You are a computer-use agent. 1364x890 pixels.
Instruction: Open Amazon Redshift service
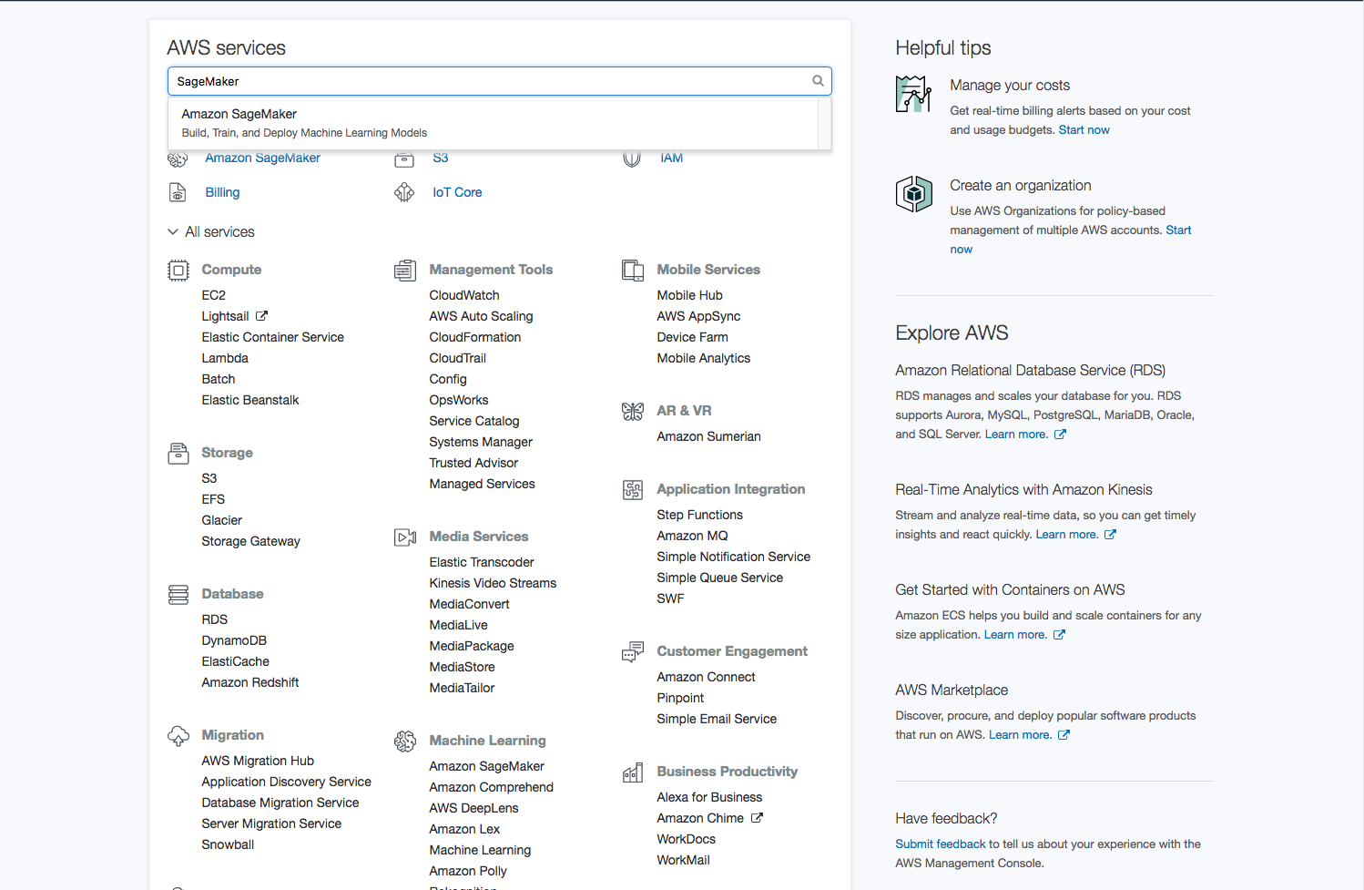(249, 682)
